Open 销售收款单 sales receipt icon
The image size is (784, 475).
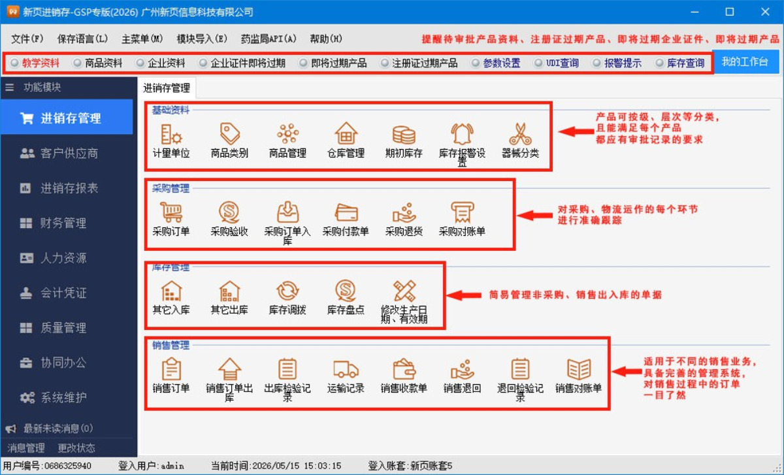click(404, 370)
